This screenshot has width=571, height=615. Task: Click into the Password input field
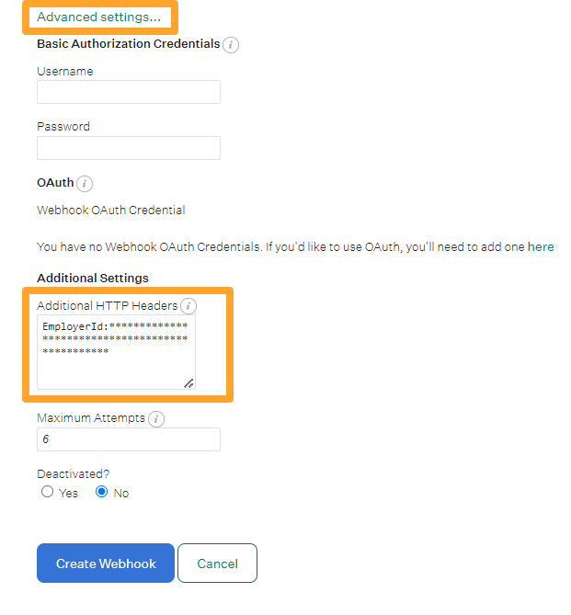pos(129,148)
